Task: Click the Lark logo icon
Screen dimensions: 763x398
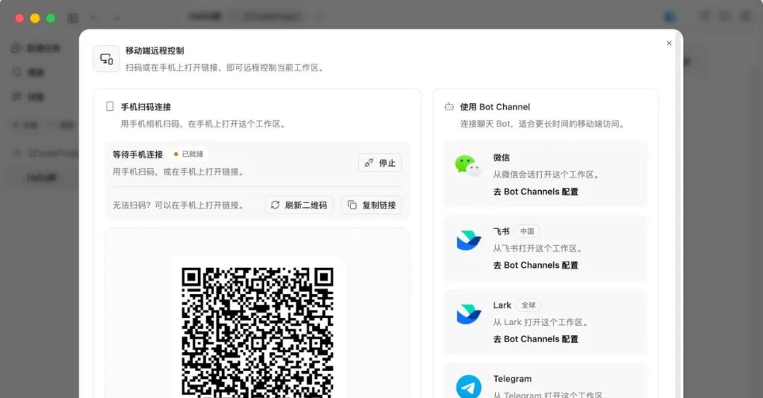Action: click(468, 314)
